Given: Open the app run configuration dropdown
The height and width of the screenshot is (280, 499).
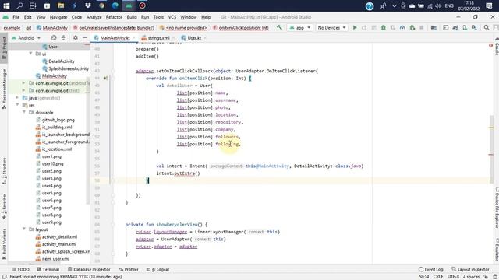Looking at the screenshot, I should pyautogui.click(x=299, y=28).
